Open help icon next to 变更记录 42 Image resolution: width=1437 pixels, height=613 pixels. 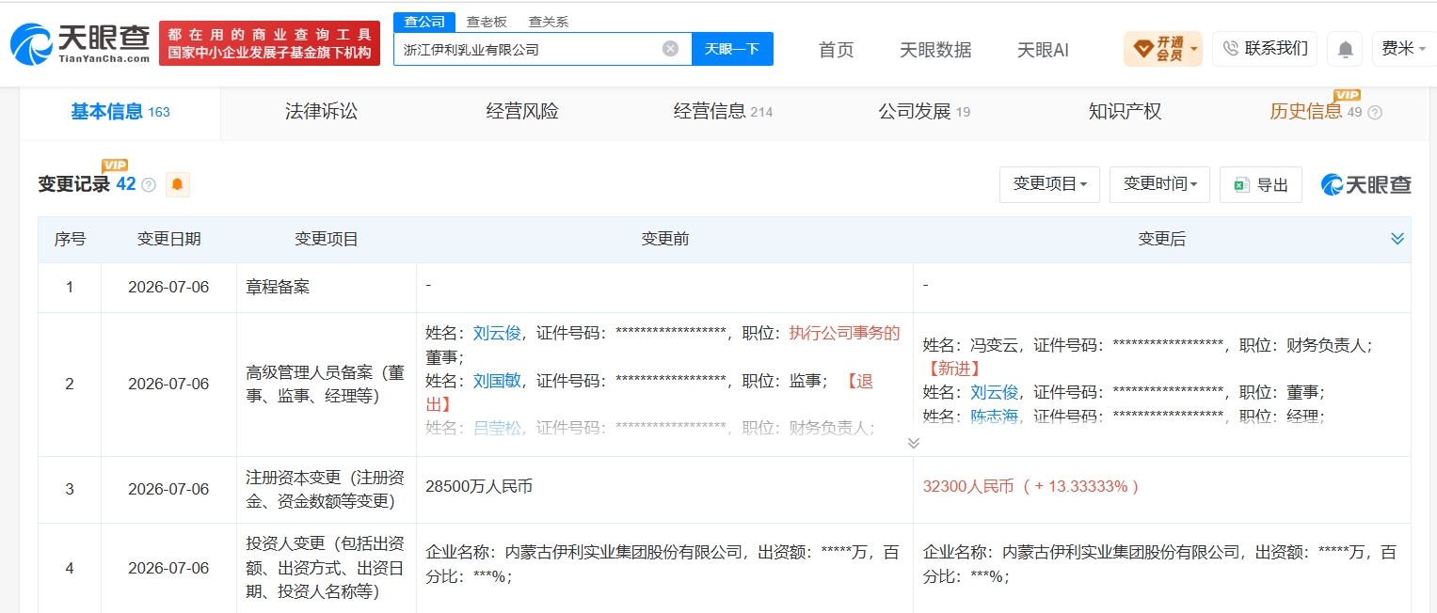click(149, 185)
